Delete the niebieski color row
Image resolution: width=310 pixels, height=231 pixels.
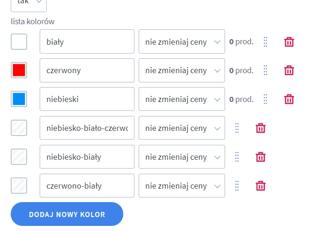[x=289, y=99]
